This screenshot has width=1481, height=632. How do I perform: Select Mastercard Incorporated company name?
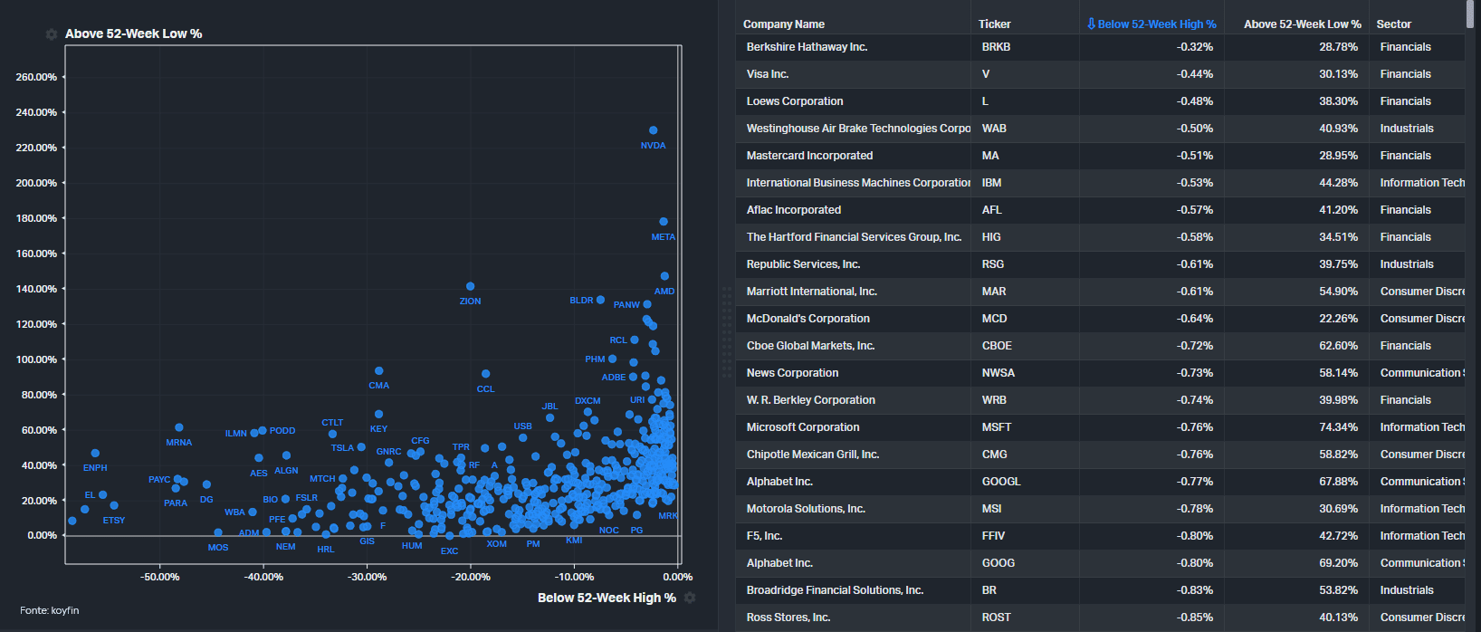tap(810, 156)
